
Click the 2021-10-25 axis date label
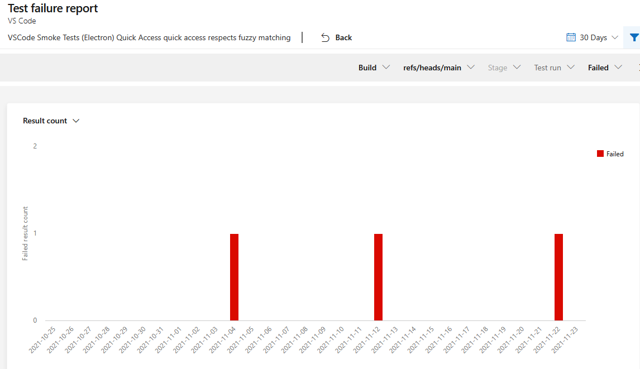(42, 340)
